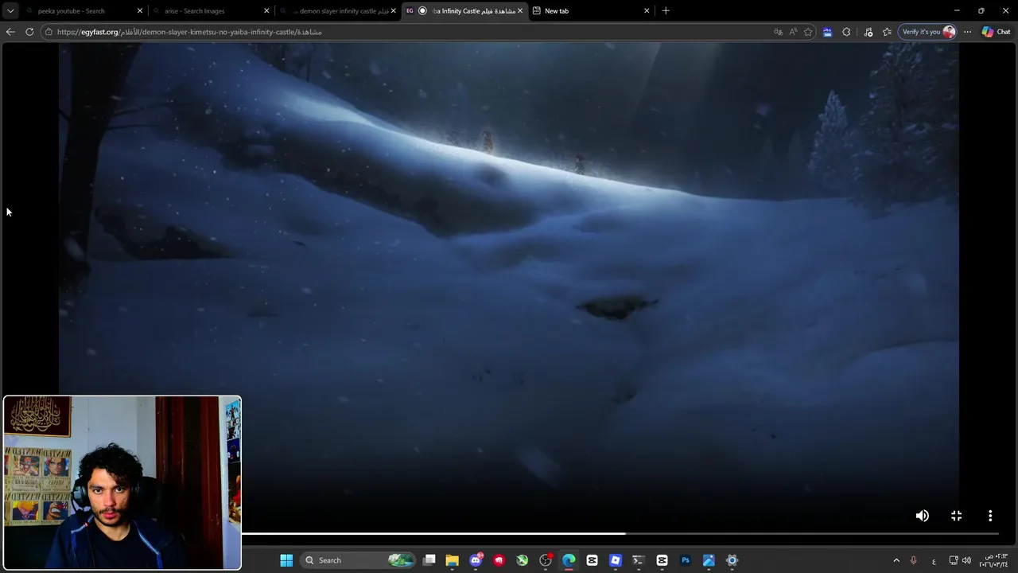Open network status in system tray

coord(954,560)
